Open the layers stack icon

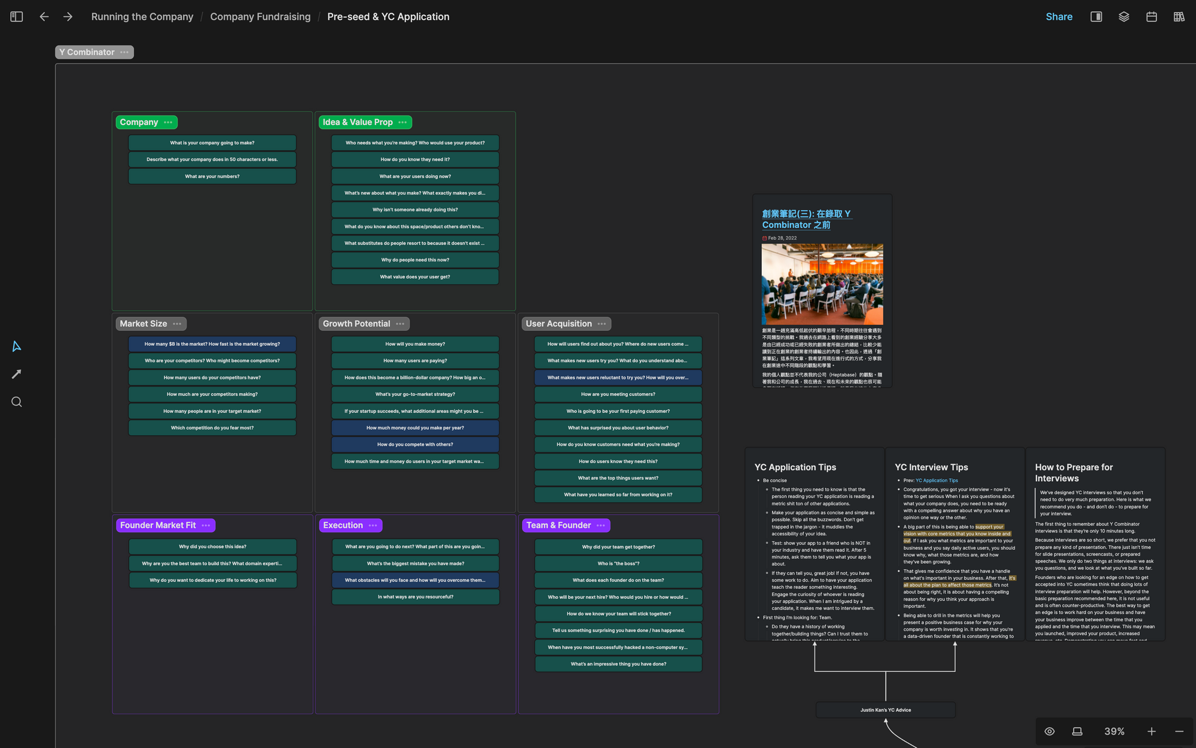click(1124, 17)
